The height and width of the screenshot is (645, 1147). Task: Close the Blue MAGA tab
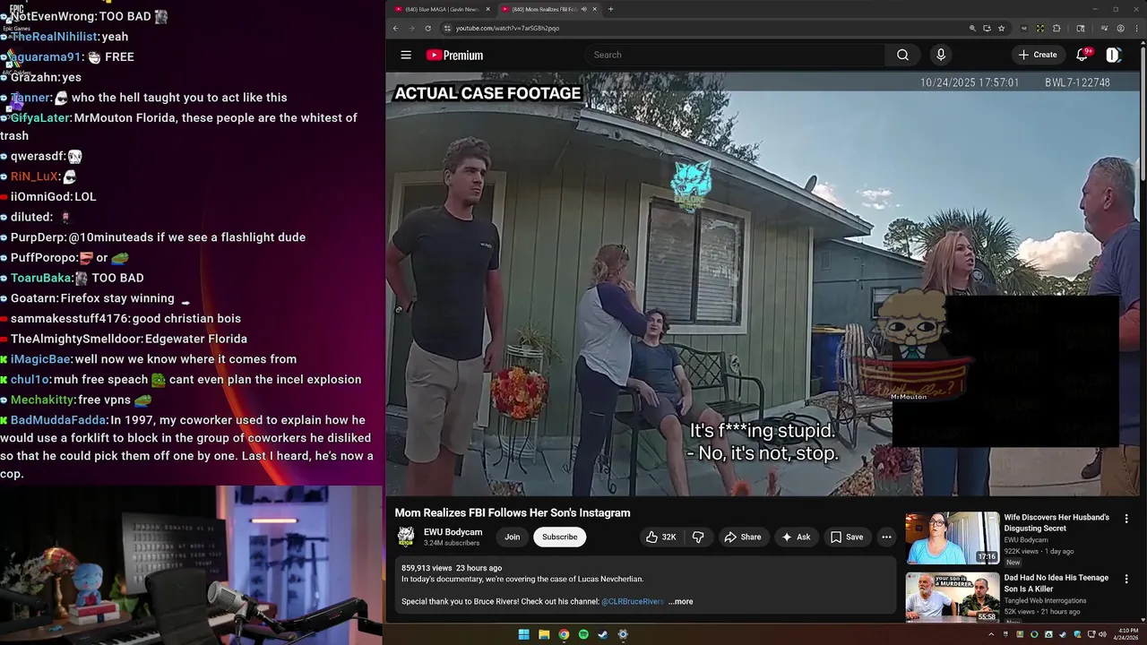[x=488, y=9]
